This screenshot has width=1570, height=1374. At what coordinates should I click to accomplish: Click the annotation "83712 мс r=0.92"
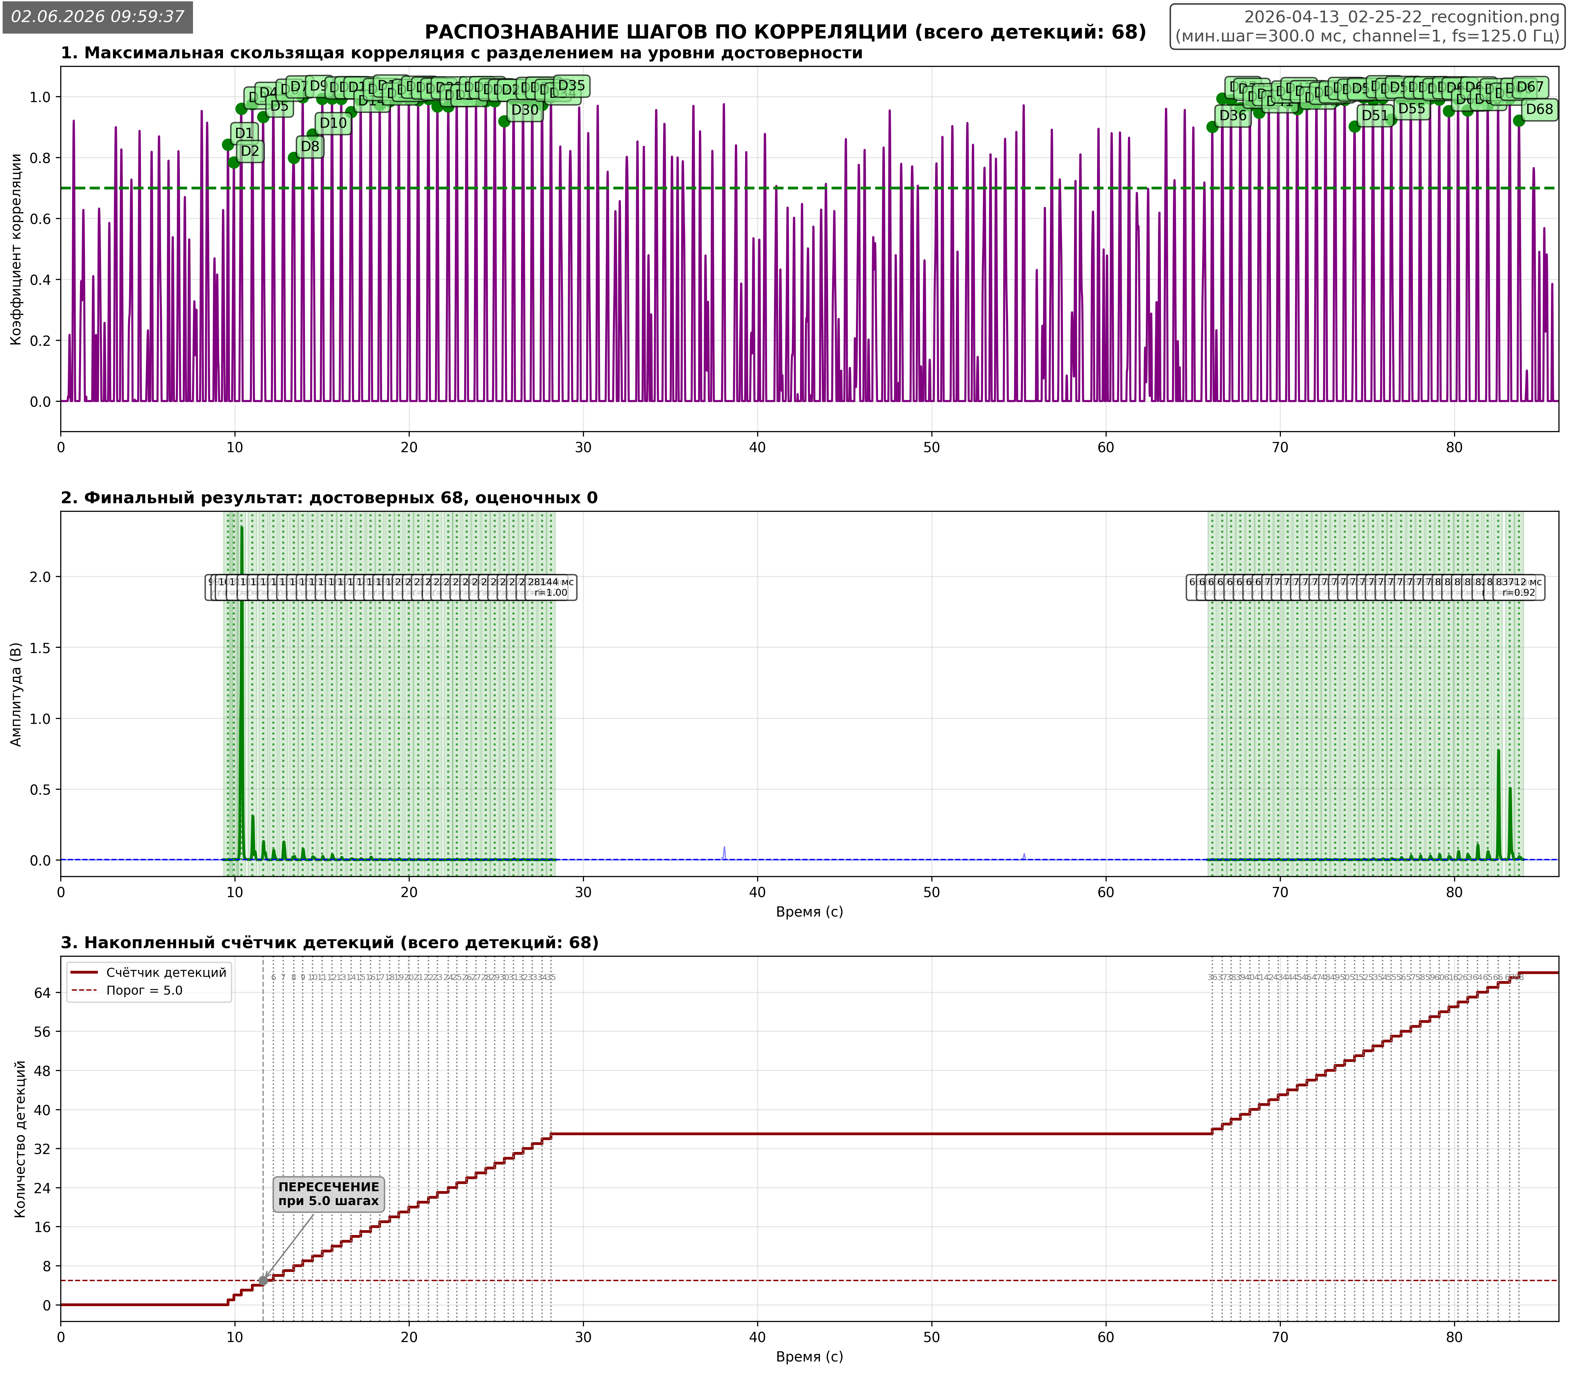pos(1519,587)
